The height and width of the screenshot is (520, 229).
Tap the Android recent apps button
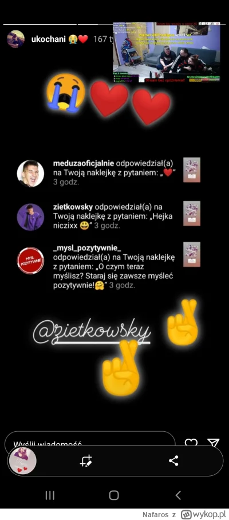coord(50,495)
